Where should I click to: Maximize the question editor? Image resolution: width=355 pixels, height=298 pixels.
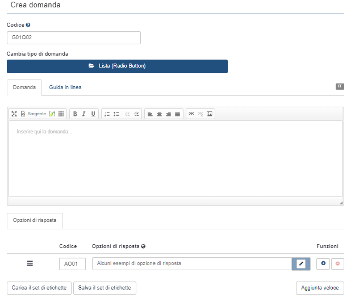point(14,114)
